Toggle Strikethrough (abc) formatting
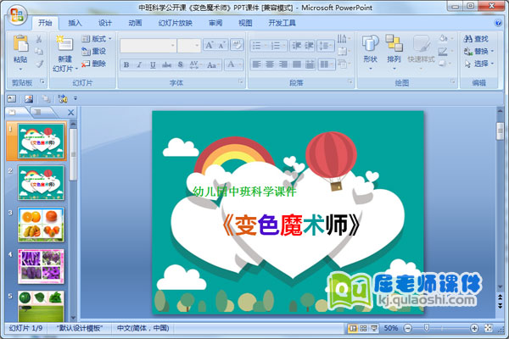 [166, 64]
